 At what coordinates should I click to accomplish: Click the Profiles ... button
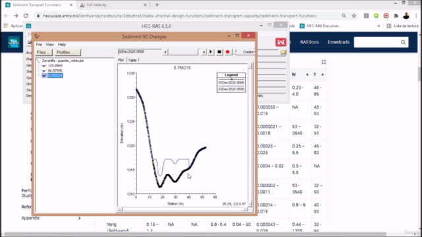(x=67, y=53)
